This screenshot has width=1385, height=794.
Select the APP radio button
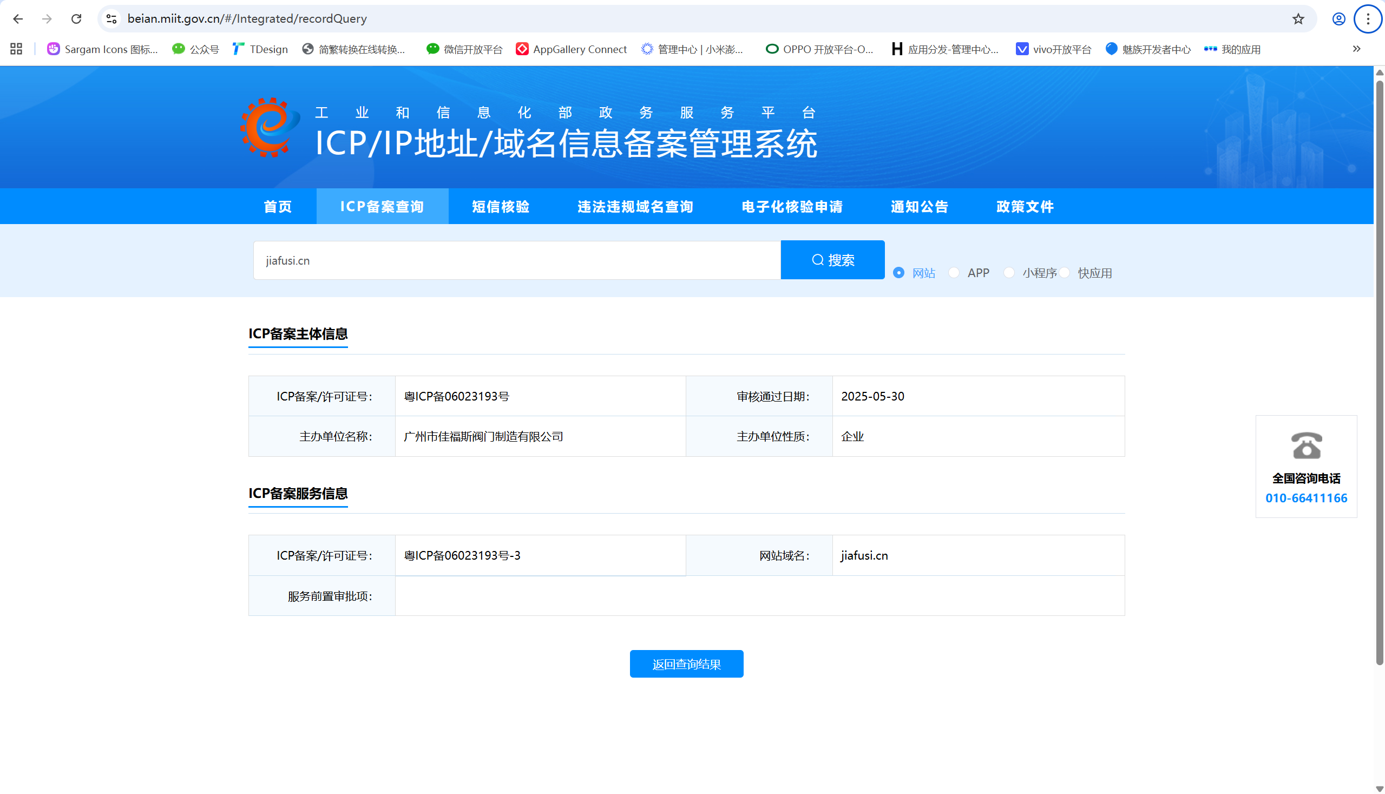click(x=954, y=273)
